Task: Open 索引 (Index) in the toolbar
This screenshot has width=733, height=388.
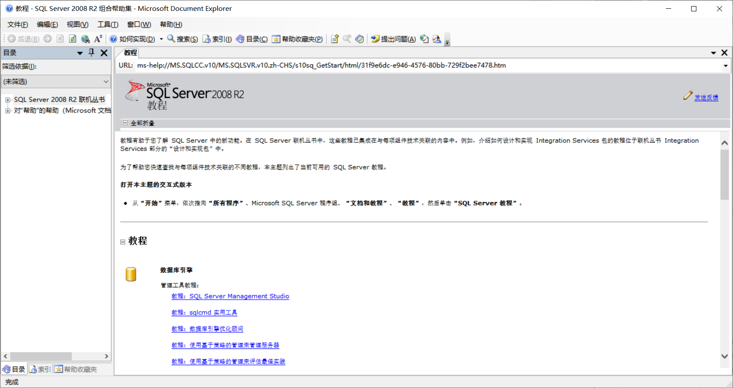Action: tap(217, 39)
